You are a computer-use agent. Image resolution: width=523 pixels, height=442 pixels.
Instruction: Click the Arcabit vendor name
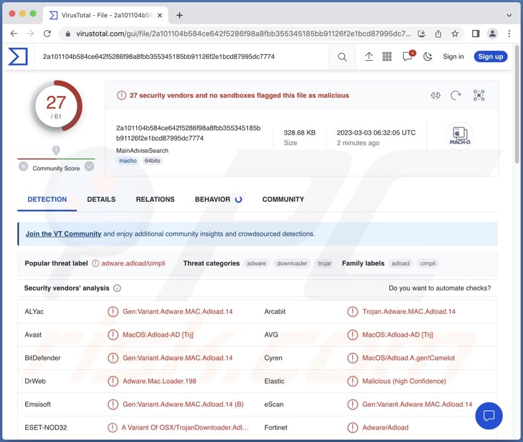(275, 312)
